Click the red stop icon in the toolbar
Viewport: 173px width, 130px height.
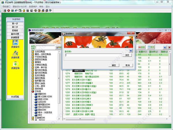(9, 11)
